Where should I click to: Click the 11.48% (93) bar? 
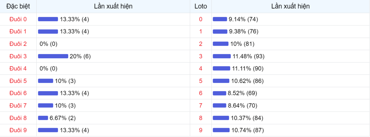pos(222,56)
